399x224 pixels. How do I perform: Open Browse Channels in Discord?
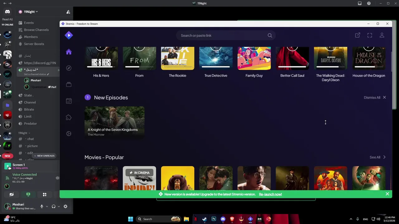[x=36, y=30]
